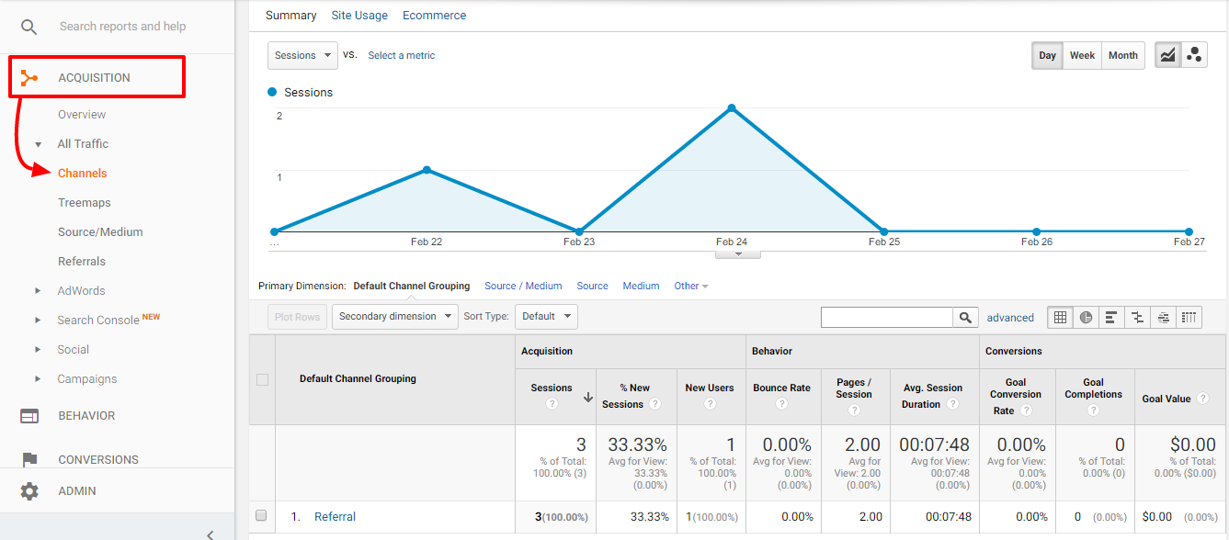1229x540 pixels.
Task: Switch the graph granularity to Week
Action: [x=1082, y=55]
